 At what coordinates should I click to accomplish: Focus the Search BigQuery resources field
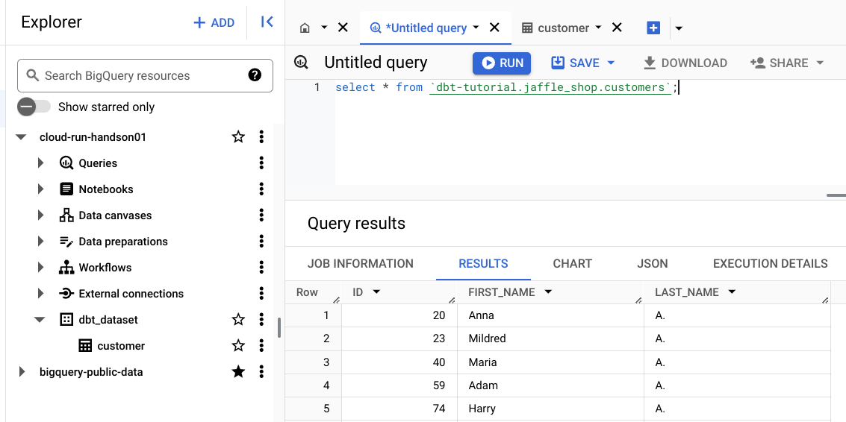click(x=145, y=75)
